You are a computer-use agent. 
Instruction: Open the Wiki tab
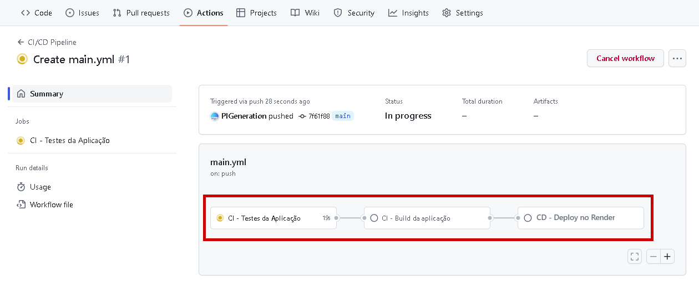pos(305,13)
